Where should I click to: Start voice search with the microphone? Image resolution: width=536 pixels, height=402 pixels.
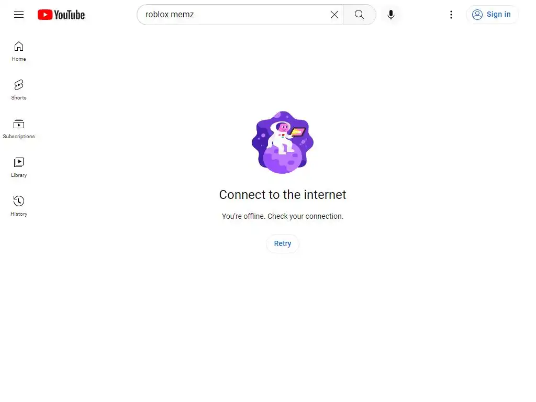[x=390, y=14]
